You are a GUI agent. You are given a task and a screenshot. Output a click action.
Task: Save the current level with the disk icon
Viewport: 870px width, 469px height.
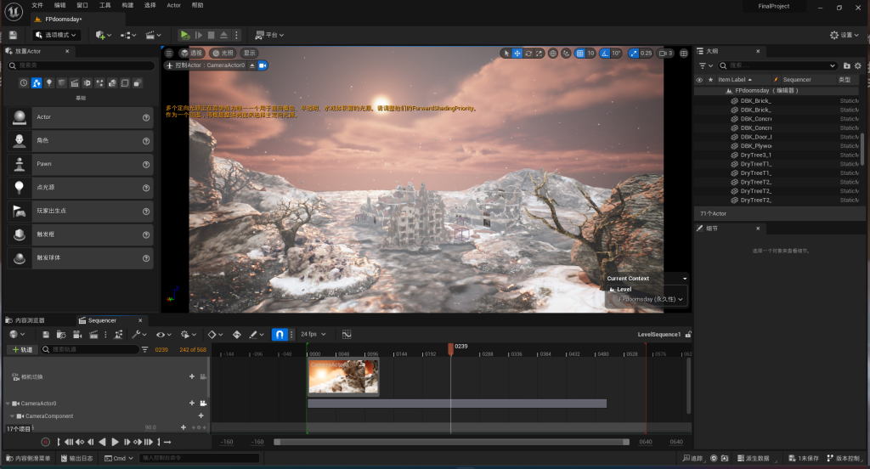[x=14, y=35]
